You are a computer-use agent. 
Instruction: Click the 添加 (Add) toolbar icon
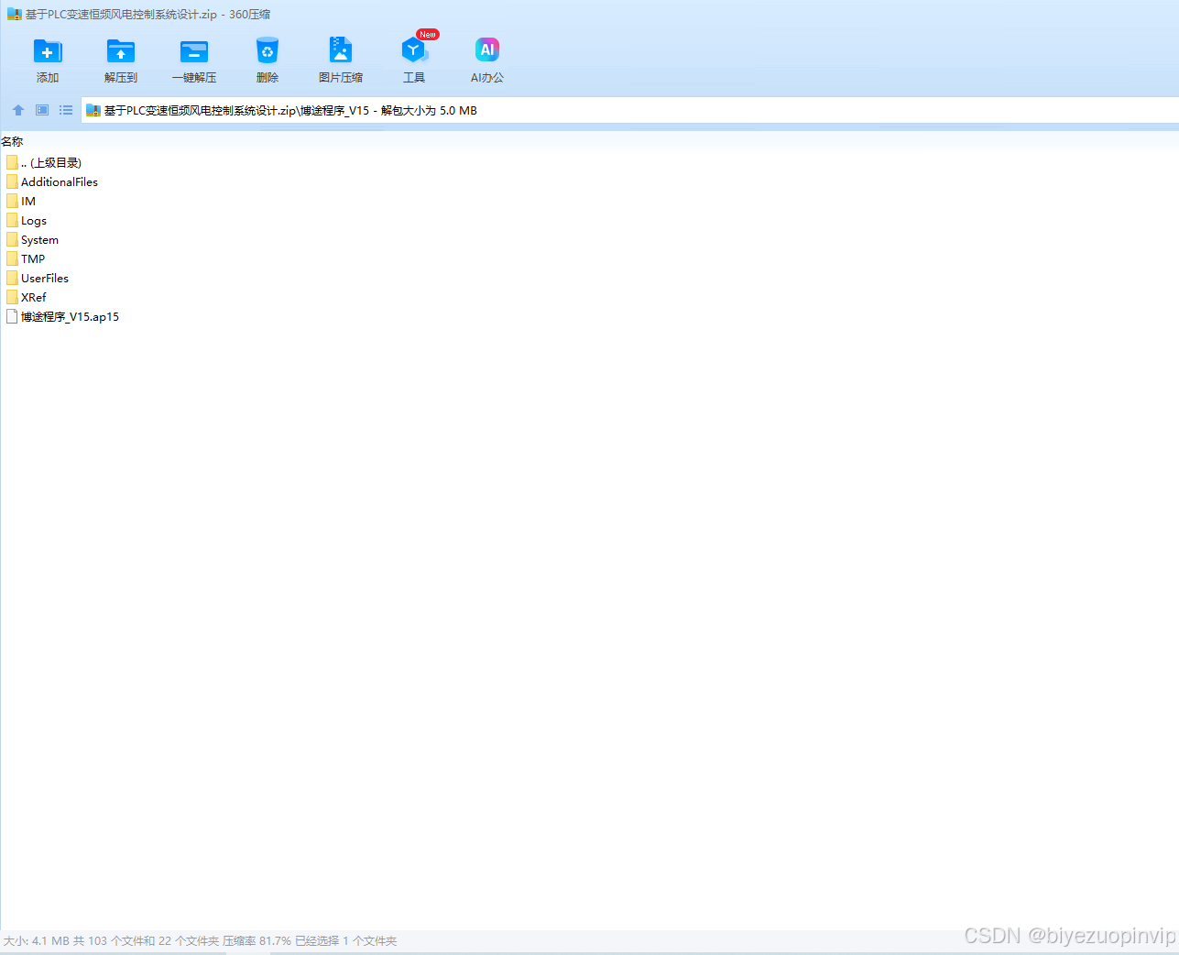click(48, 51)
